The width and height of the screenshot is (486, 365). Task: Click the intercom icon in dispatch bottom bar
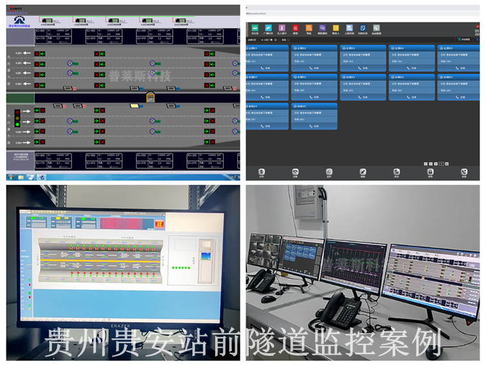262,172
